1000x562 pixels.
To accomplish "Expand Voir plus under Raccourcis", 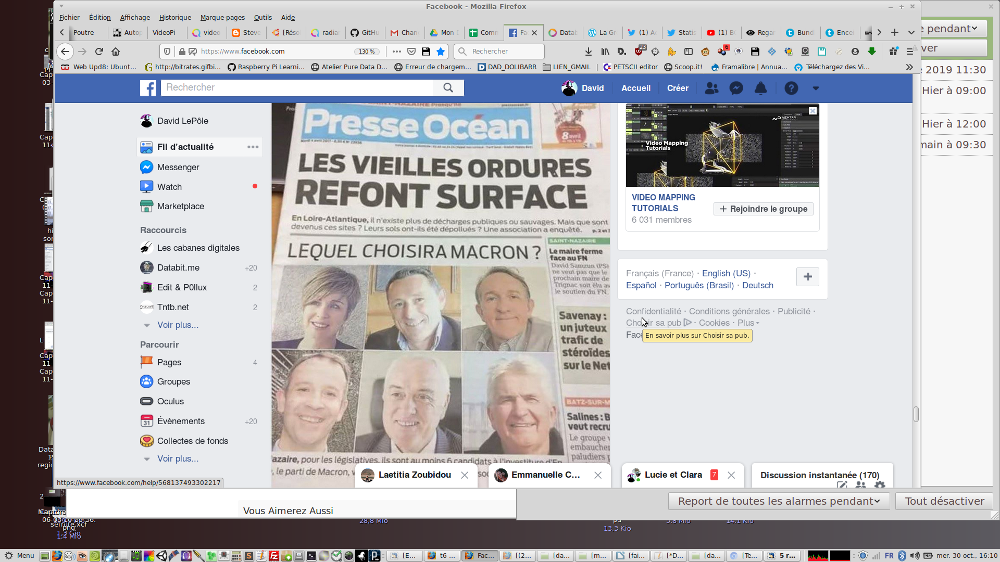I will tap(178, 325).
